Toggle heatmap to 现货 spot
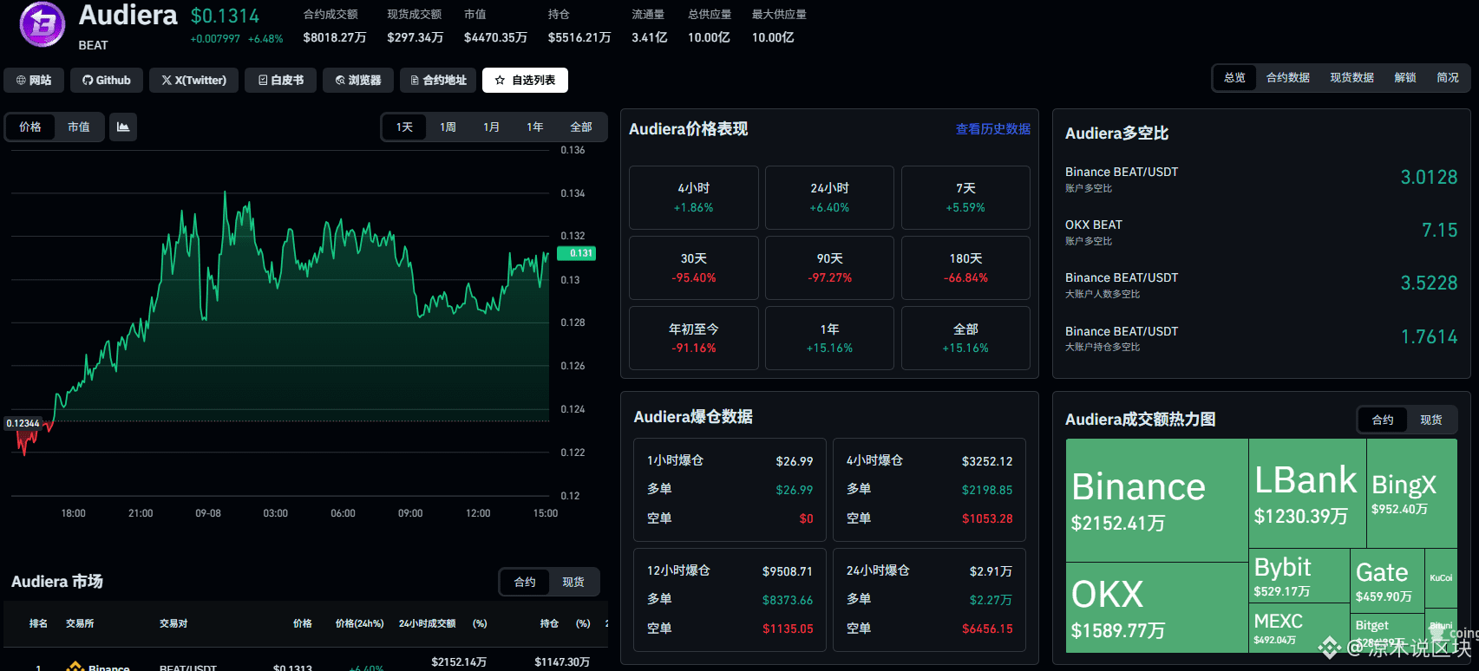The height and width of the screenshot is (671, 1479). 1431,420
